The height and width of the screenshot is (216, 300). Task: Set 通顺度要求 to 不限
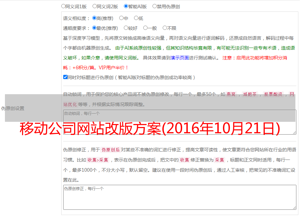(165, 28)
